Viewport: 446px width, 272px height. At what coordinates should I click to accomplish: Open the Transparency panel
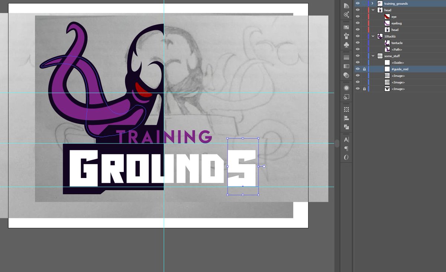(346, 75)
